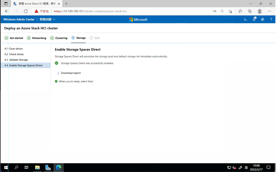This screenshot has height=172, width=276.
Task: Open the help question mark
Action: (271, 20)
